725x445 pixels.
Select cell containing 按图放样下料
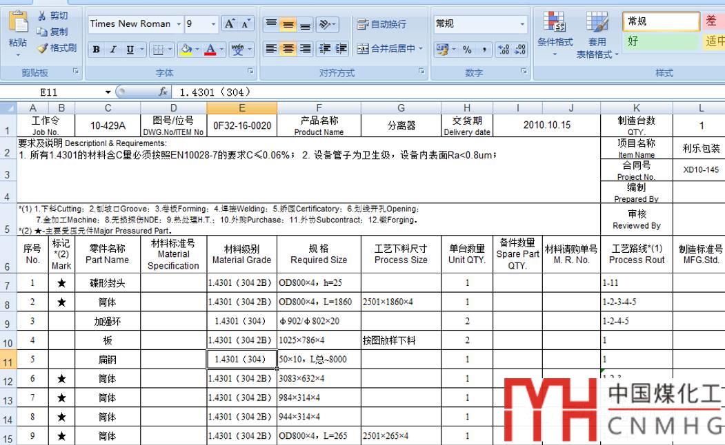click(x=401, y=340)
